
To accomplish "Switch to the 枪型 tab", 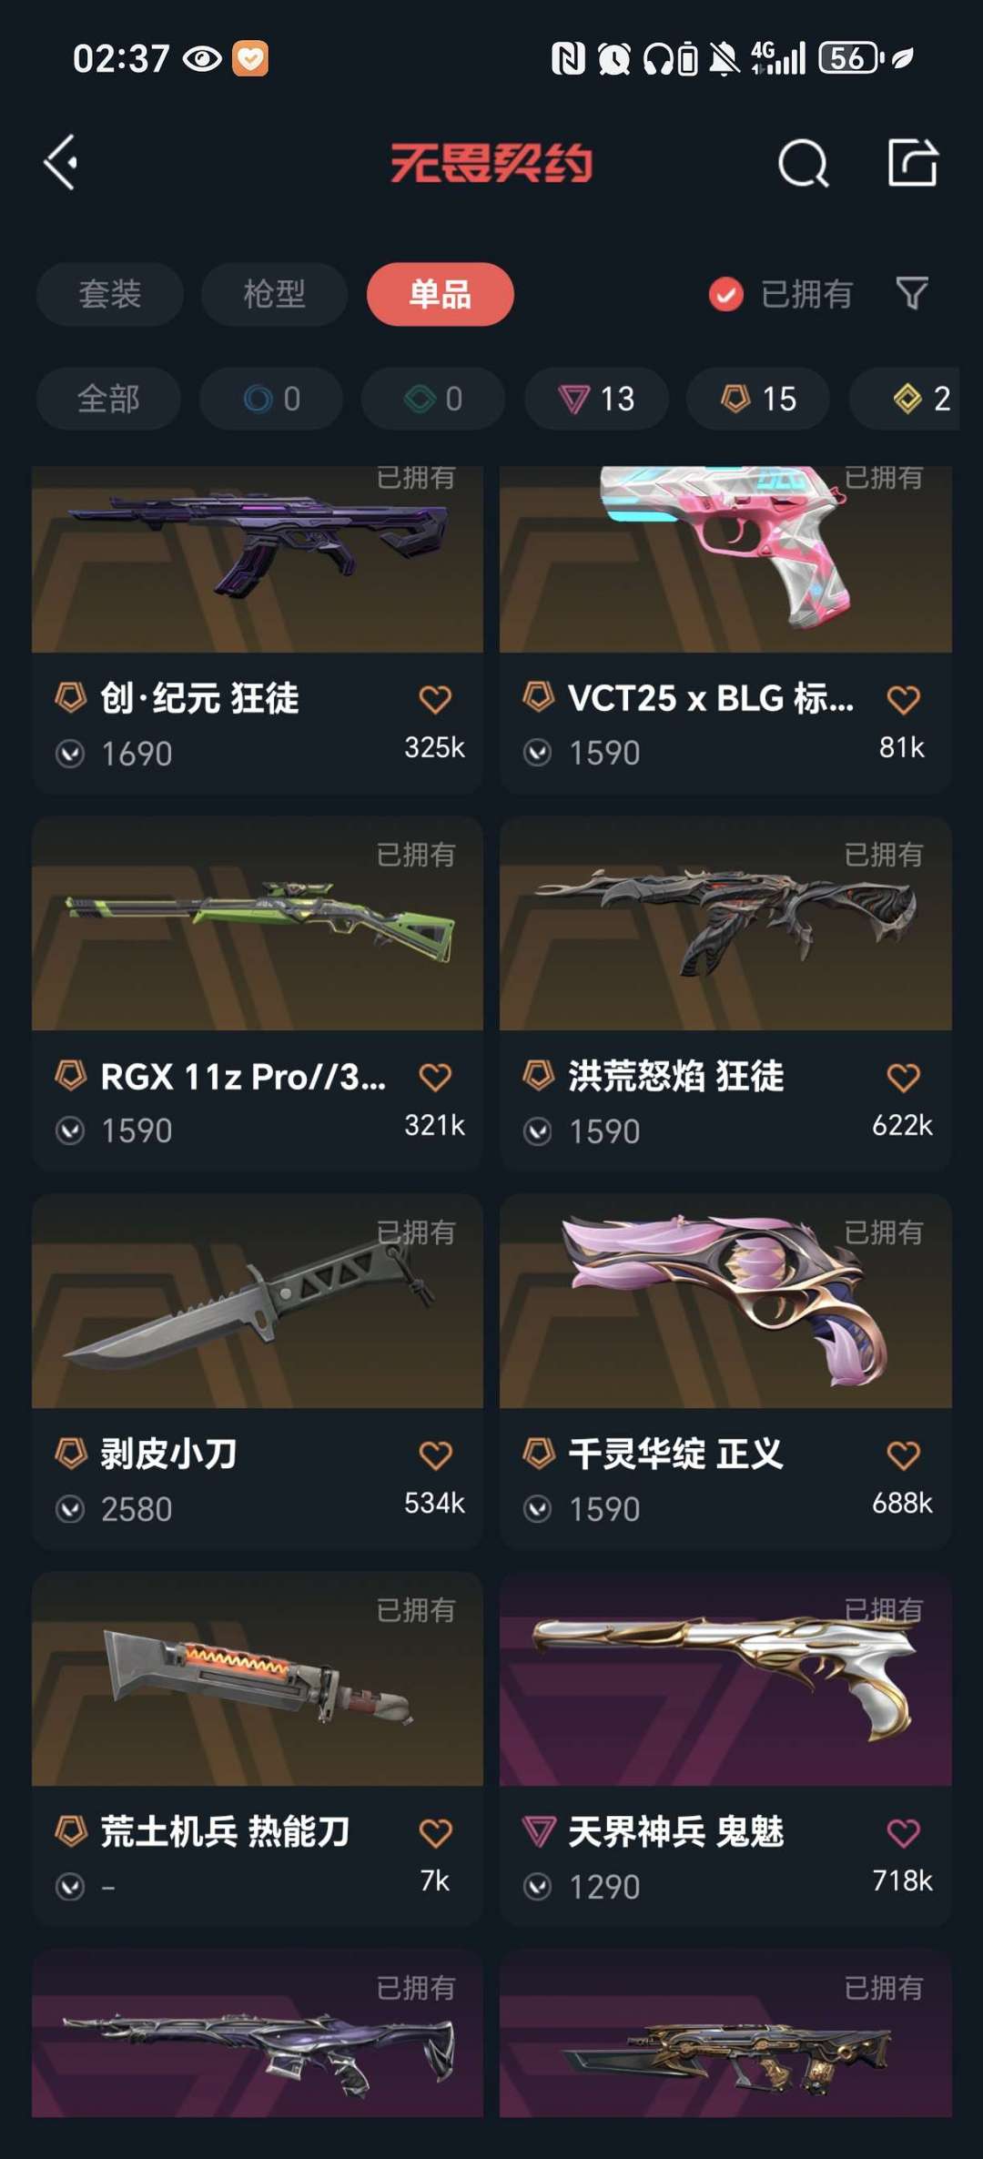I will click(x=274, y=294).
